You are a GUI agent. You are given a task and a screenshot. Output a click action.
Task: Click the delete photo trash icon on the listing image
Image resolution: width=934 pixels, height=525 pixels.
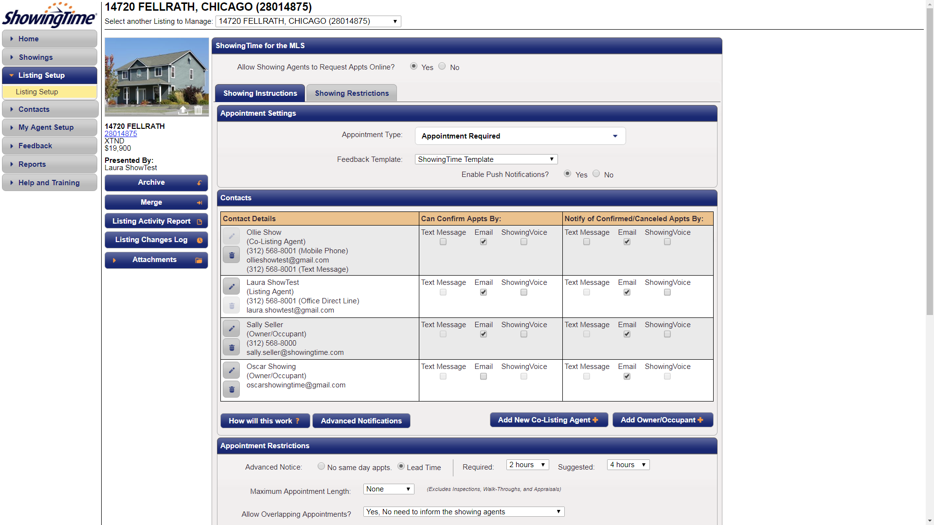[x=198, y=110]
